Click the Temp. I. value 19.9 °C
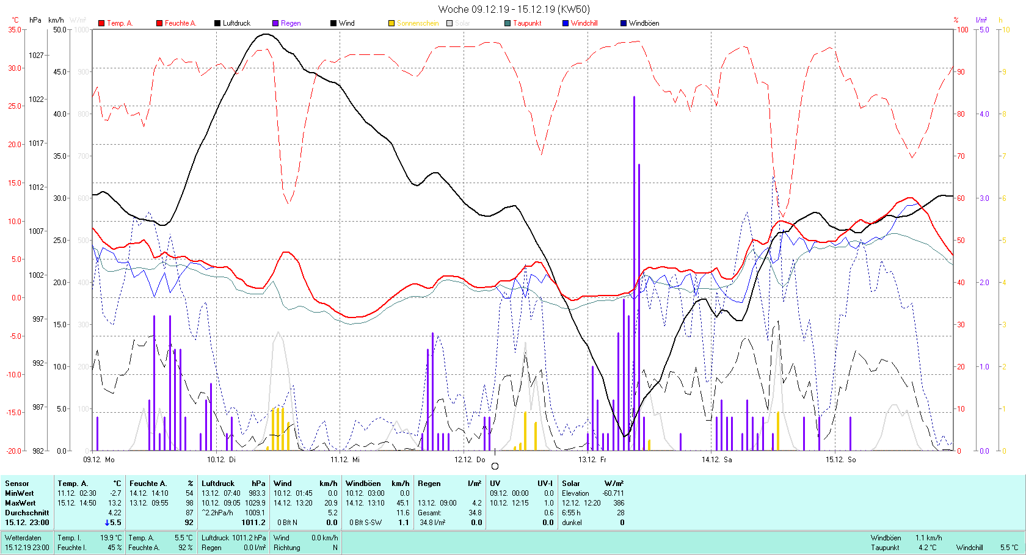1026x555 pixels. 111,538
